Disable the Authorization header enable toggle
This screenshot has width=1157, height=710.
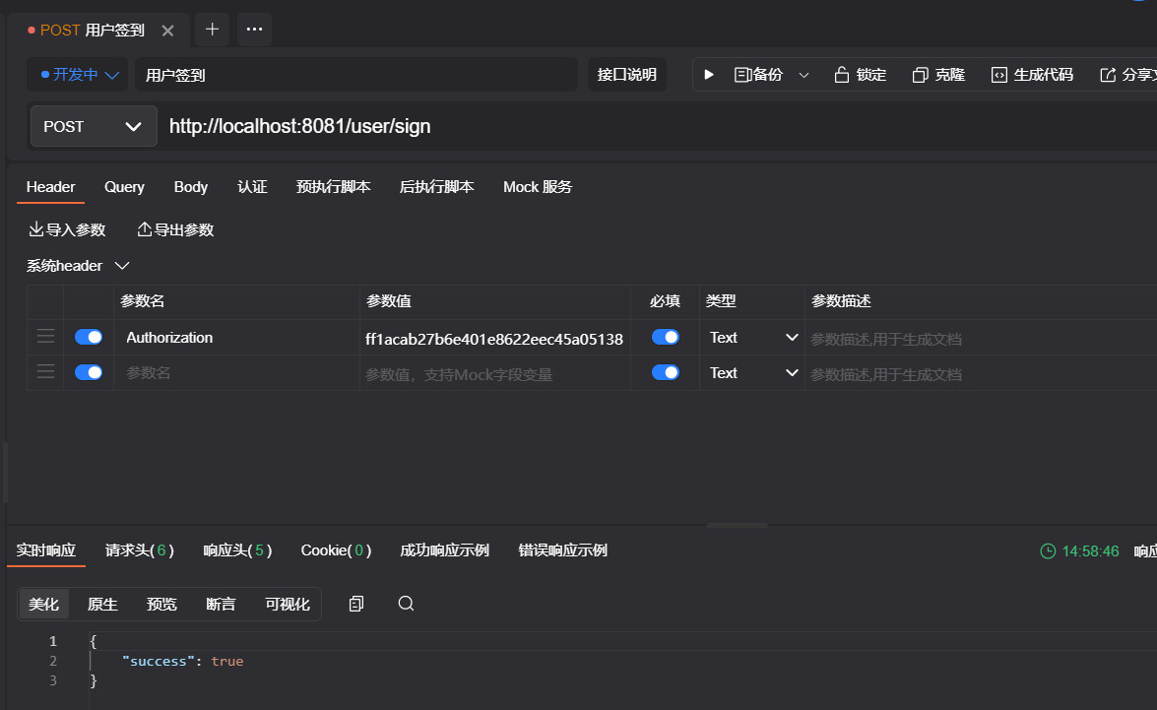click(x=89, y=337)
